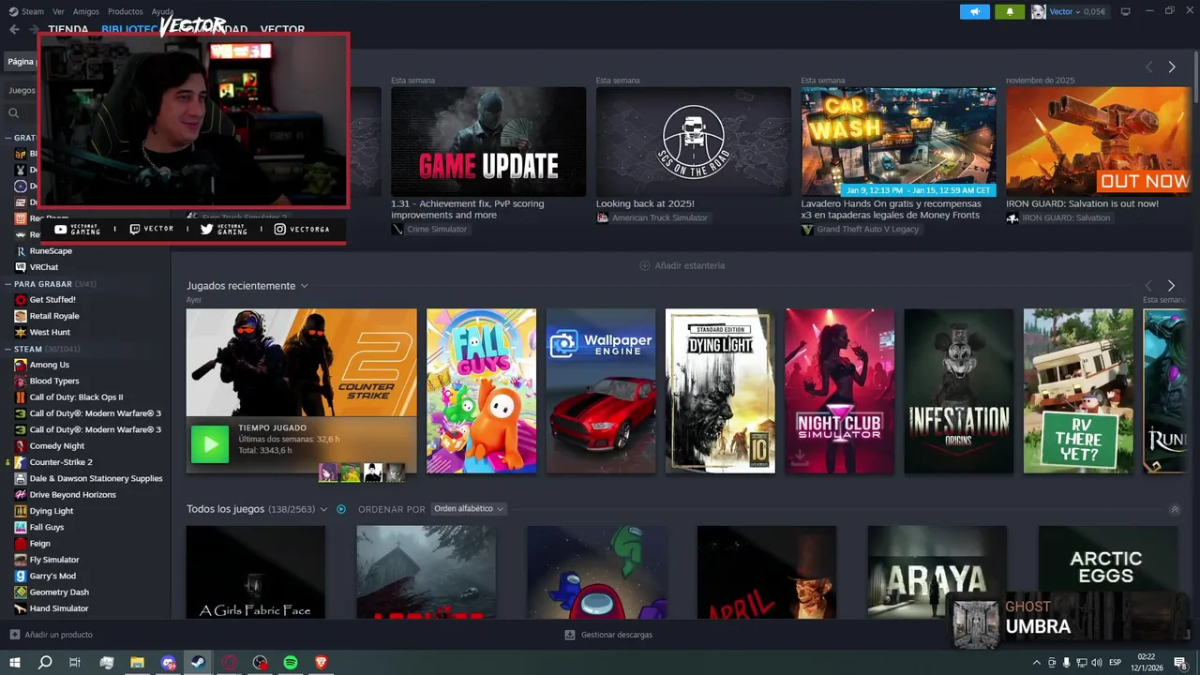This screenshot has height=675, width=1200.
Task: Open the Infestation Origins cover
Action: (x=959, y=391)
